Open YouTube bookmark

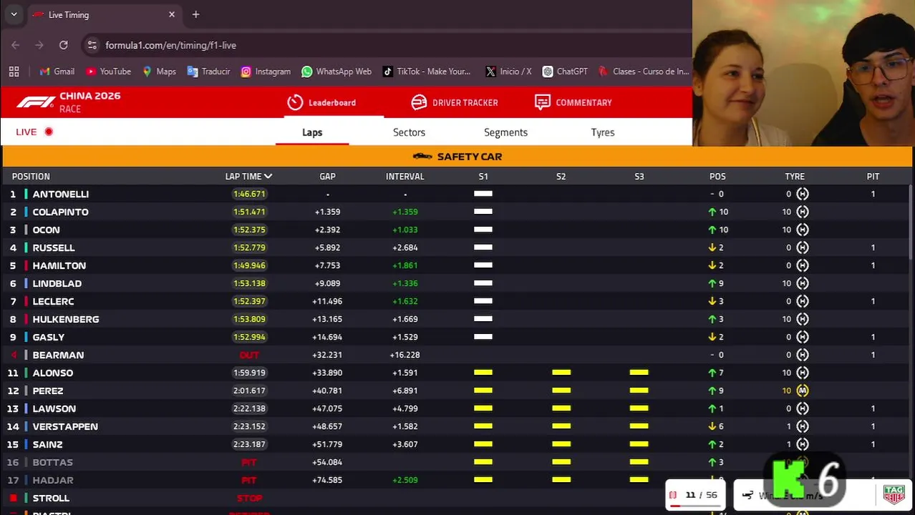tap(108, 72)
